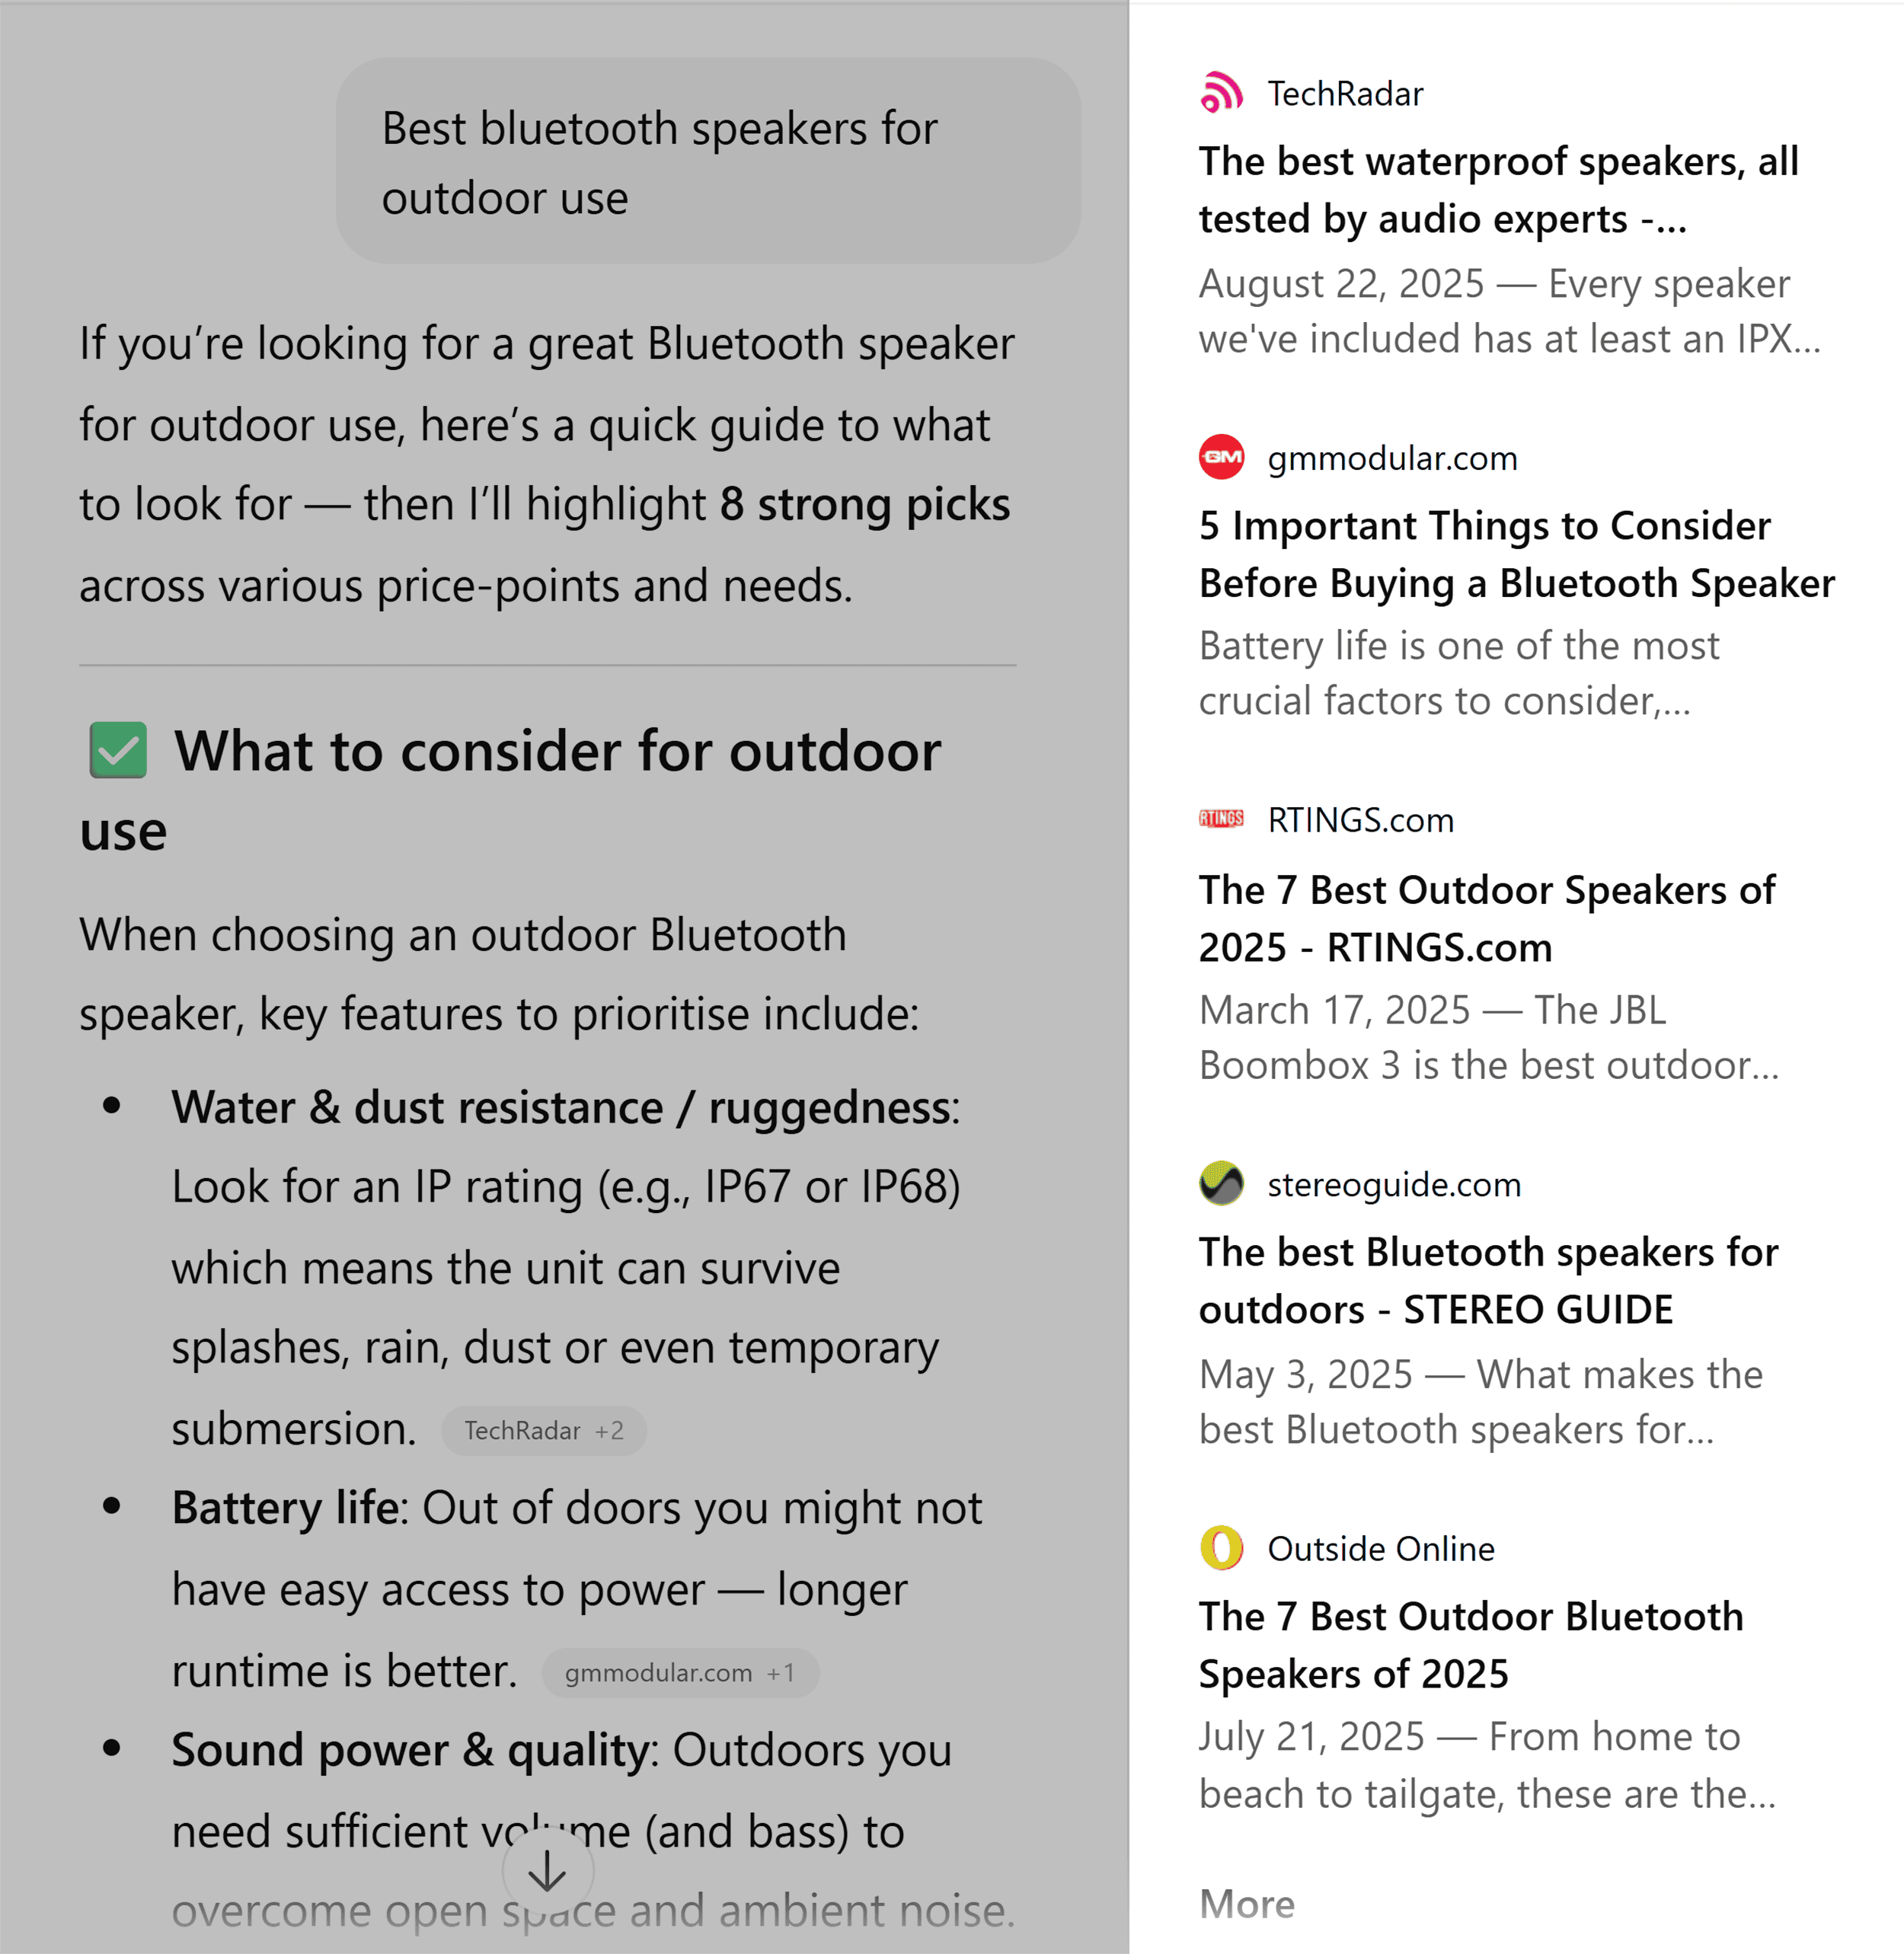This screenshot has width=1904, height=1954.
Task: Click the RTINGS.com favicon
Action: tap(1221, 820)
